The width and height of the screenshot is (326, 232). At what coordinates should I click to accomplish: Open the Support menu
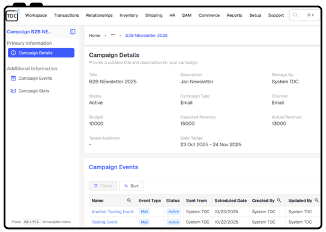coord(276,15)
